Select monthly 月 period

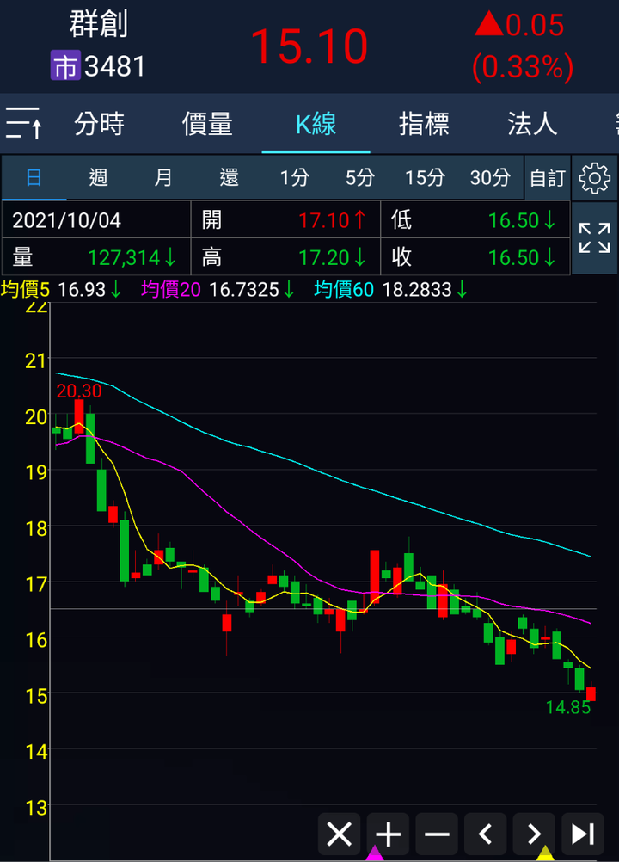point(163,178)
